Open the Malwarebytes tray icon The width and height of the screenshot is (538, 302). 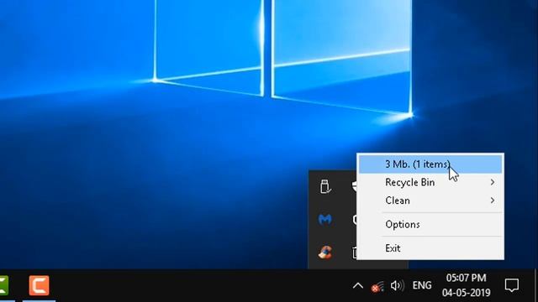tap(325, 219)
